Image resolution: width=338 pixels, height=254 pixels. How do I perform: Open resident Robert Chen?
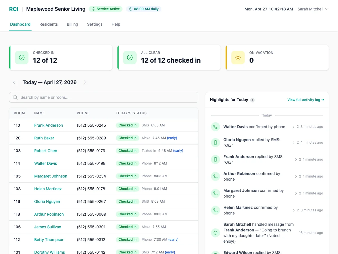tap(46, 151)
